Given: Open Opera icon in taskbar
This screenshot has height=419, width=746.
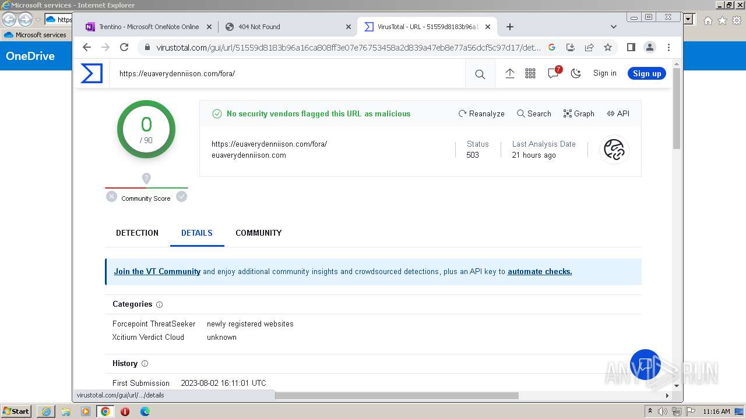Looking at the screenshot, I should 125,411.
